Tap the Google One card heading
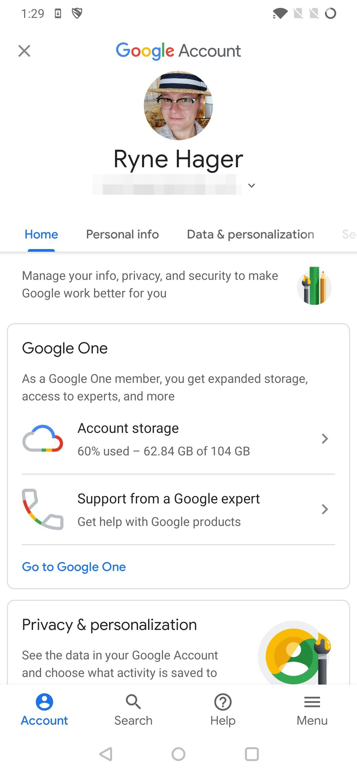 pyautogui.click(x=65, y=348)
